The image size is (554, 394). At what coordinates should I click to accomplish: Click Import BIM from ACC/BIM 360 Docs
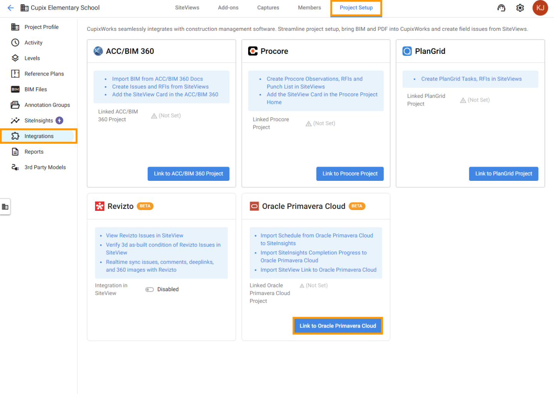157,79
